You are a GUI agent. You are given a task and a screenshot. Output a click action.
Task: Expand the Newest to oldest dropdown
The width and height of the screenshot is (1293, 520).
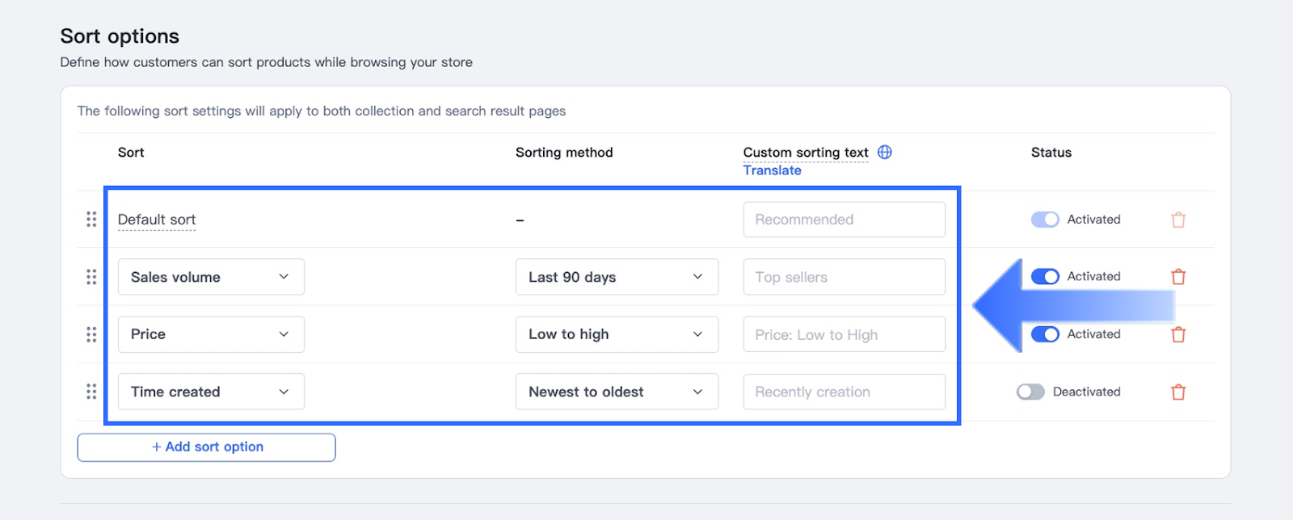coord(617,392)
